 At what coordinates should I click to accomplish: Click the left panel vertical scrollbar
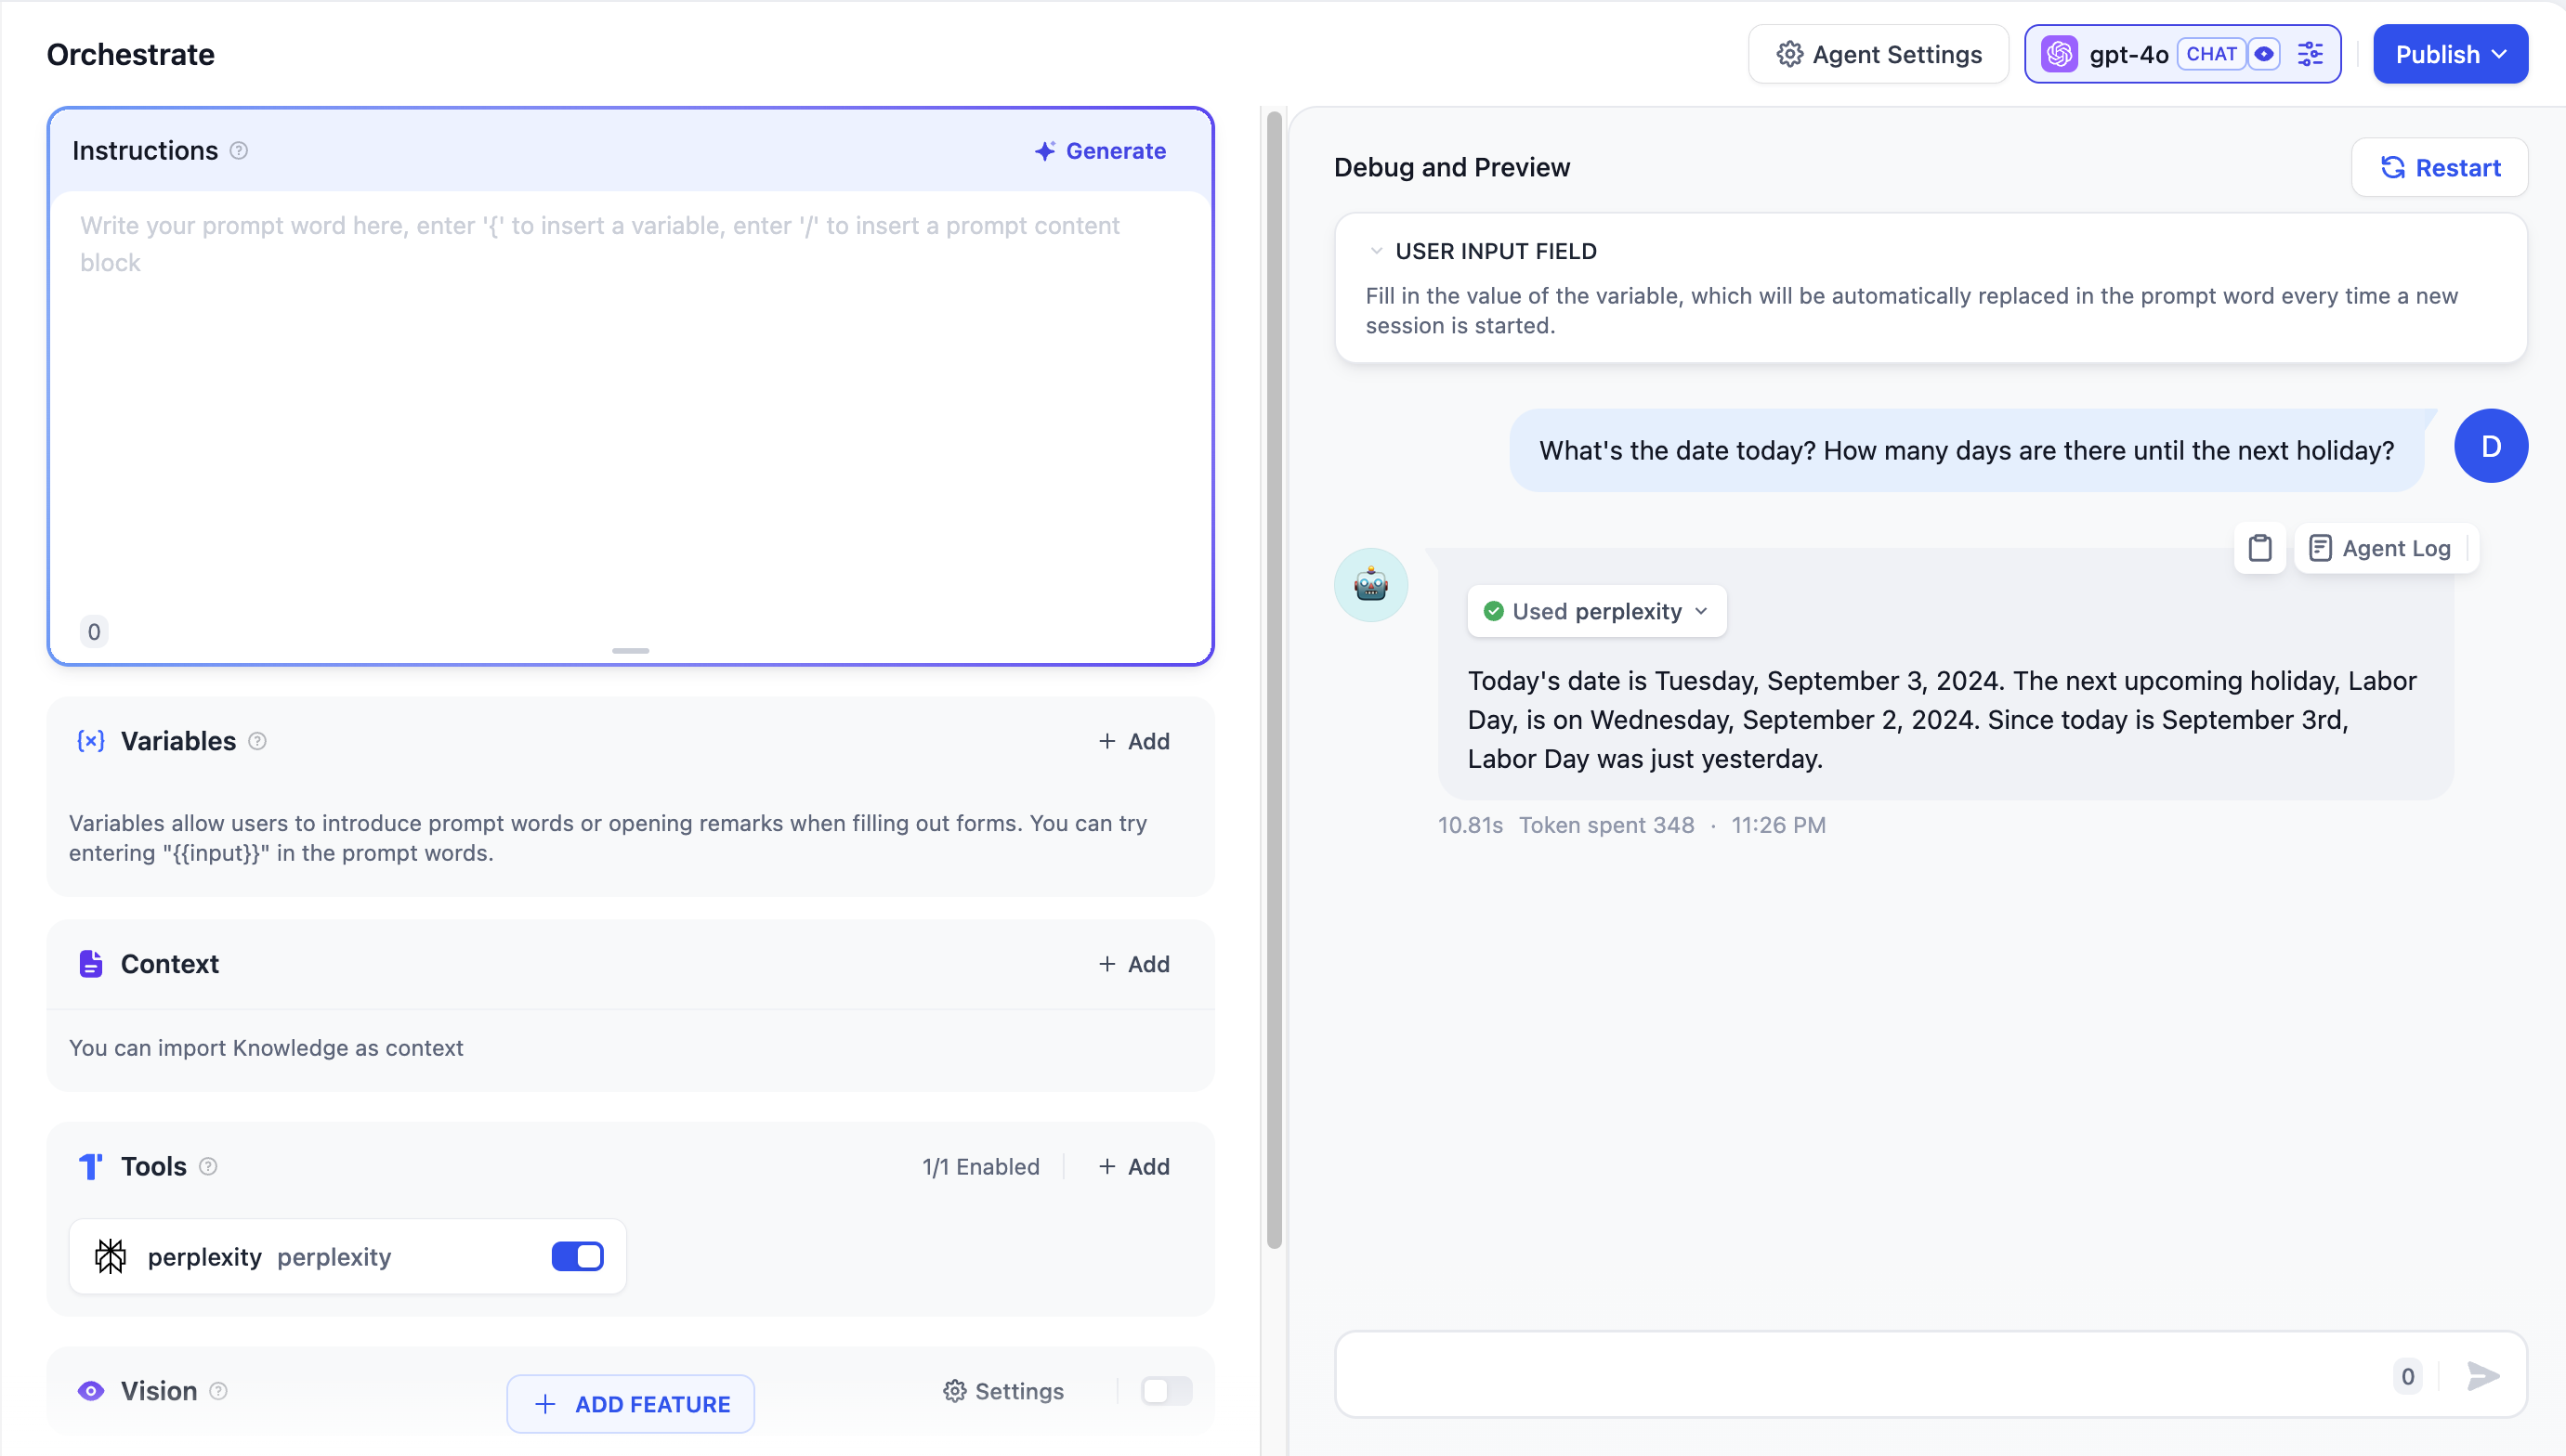pyautogui.click(x=1274, y=680)
